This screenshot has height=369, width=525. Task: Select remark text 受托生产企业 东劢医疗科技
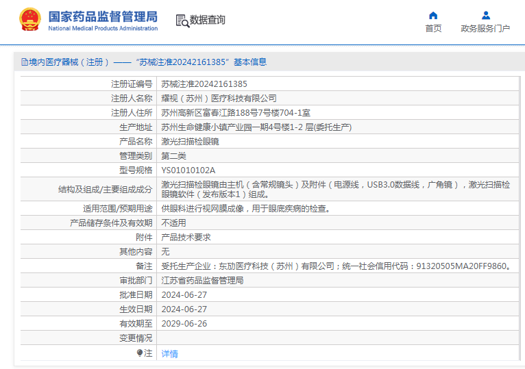(x=337, y=266)
